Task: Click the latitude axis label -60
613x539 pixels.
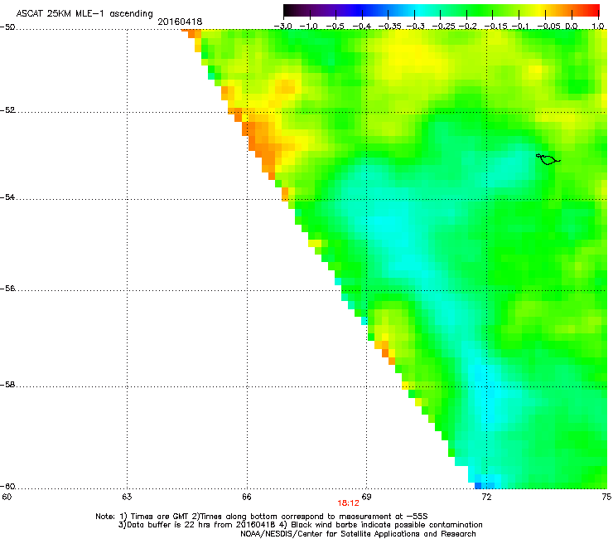Action: click(x=7, y=486)
